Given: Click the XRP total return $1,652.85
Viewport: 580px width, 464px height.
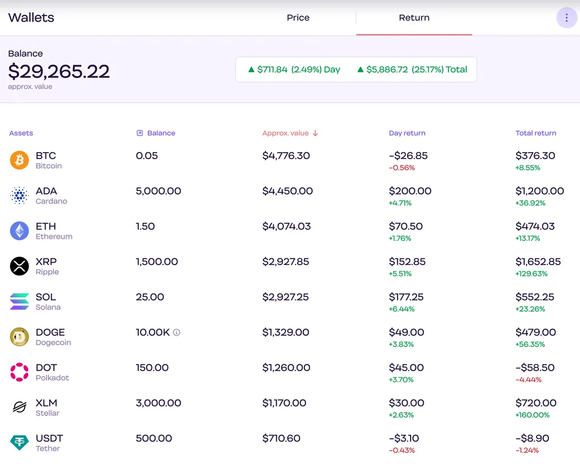Looking at the screenshot, I should [538, 262].
